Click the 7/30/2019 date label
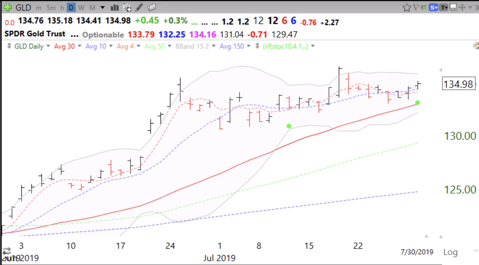The image size is (479, 265). pos(417,252)
